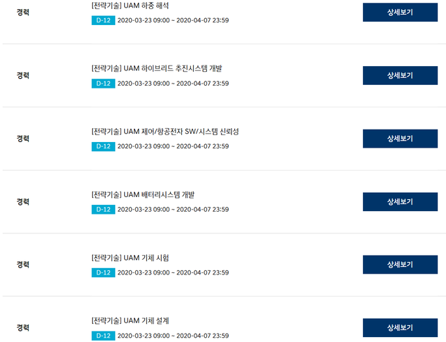Click 경력 label beside UAM 기체 시험
Viewport: 446px width, 342px height.
[23, 265]
